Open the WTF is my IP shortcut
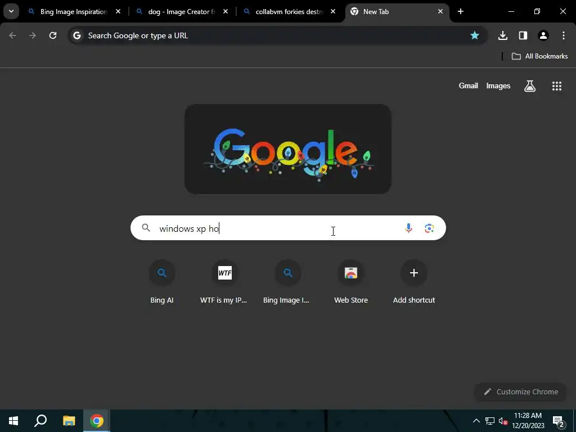 click(224, 282)
